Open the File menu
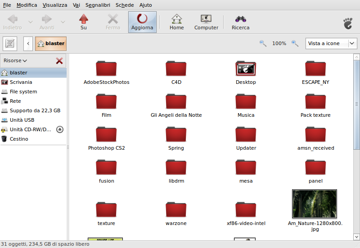This screenshot has height=248, width=360. (7, 5)
